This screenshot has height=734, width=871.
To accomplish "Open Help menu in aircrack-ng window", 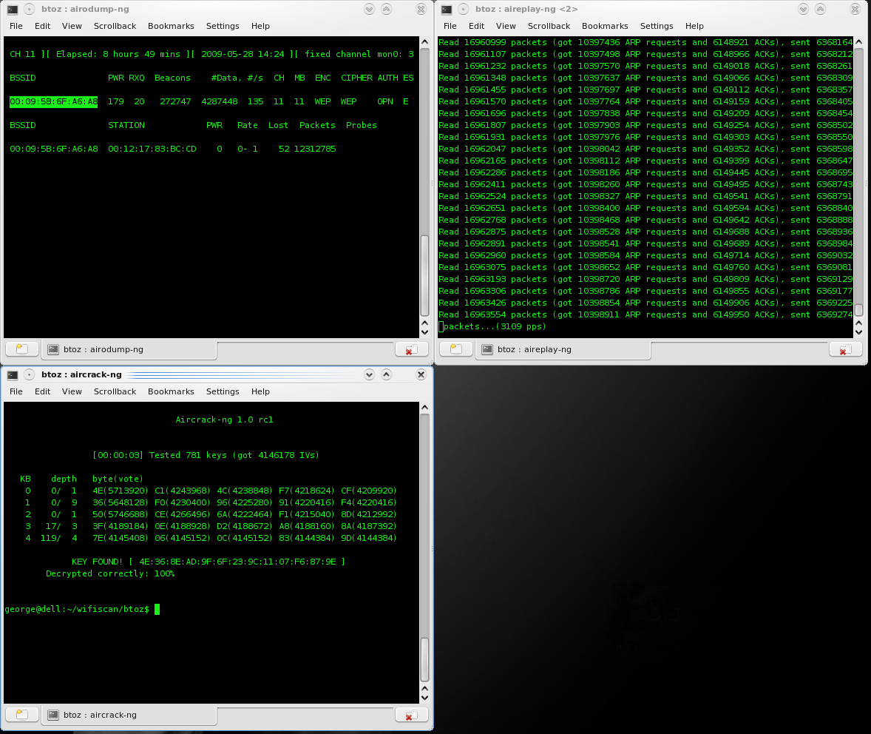I will (x=260, y=391).
